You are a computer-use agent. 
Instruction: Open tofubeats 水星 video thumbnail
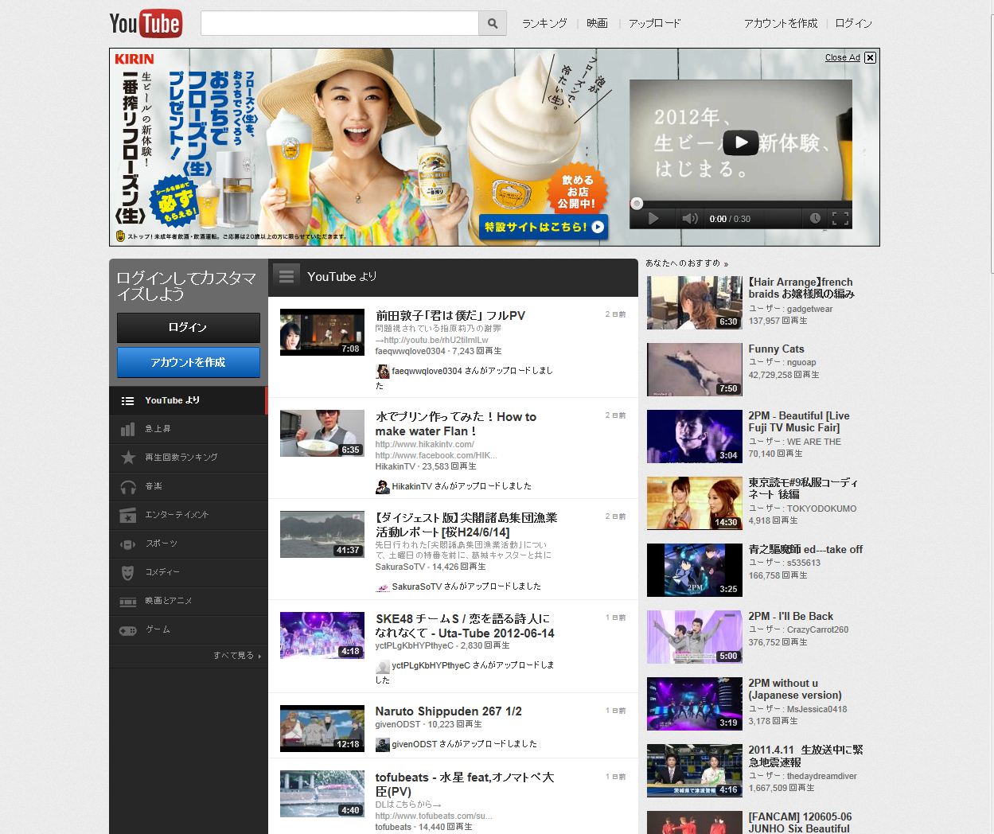click(x=322, y=793)
